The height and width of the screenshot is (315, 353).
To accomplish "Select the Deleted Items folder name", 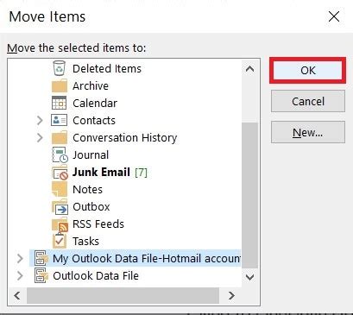I will click(x=107, y=69).
